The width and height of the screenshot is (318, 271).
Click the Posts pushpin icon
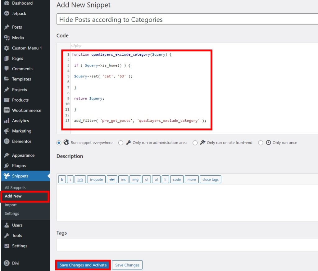[x=7, y=27]
